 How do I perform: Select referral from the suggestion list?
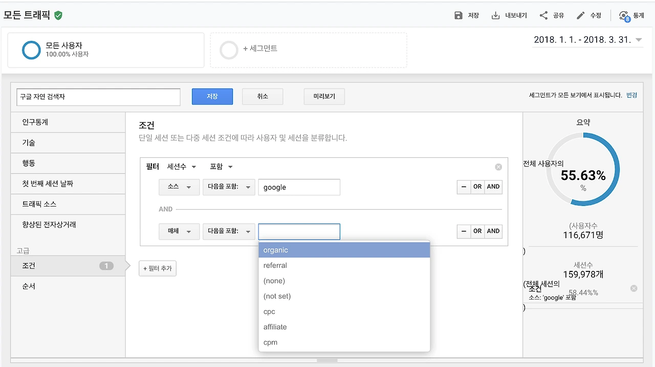tap(344, 265)
